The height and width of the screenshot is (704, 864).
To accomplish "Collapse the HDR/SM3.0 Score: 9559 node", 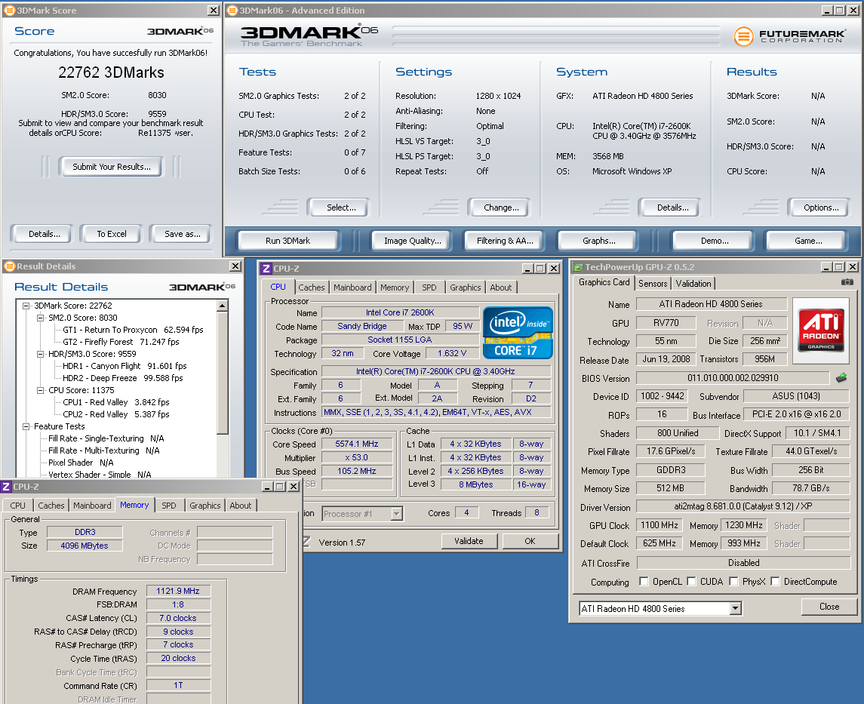I will click(x=40, y=354).
